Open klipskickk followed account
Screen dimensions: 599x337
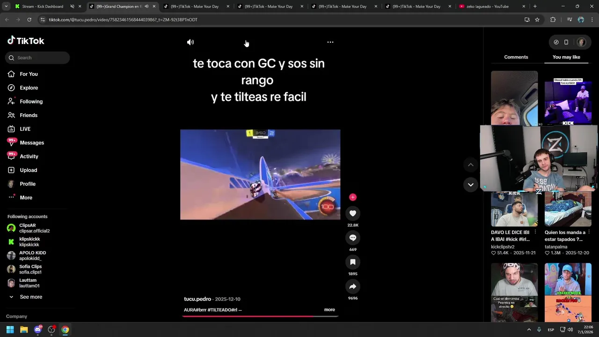pos(29,242)
